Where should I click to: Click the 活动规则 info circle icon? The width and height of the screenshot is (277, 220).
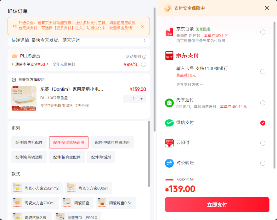(144, 57)
